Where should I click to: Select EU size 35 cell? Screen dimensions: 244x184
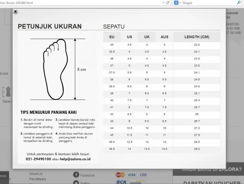coord(112,45)
